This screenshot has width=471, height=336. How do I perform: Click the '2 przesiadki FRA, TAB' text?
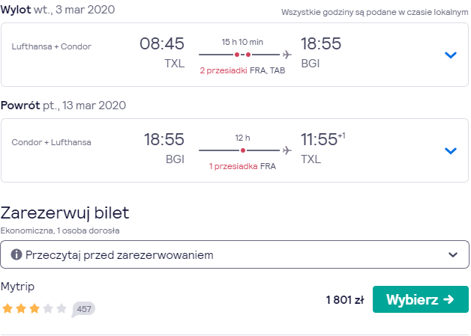242,70
